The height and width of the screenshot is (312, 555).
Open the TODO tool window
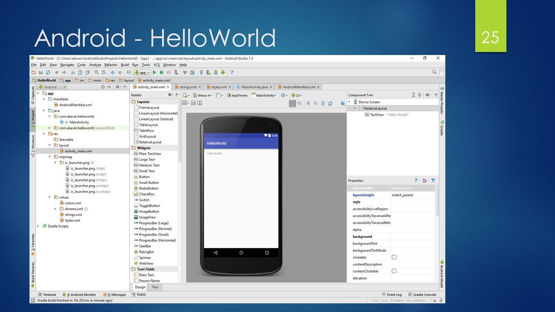pyautogui.click(x=138, y=295)
